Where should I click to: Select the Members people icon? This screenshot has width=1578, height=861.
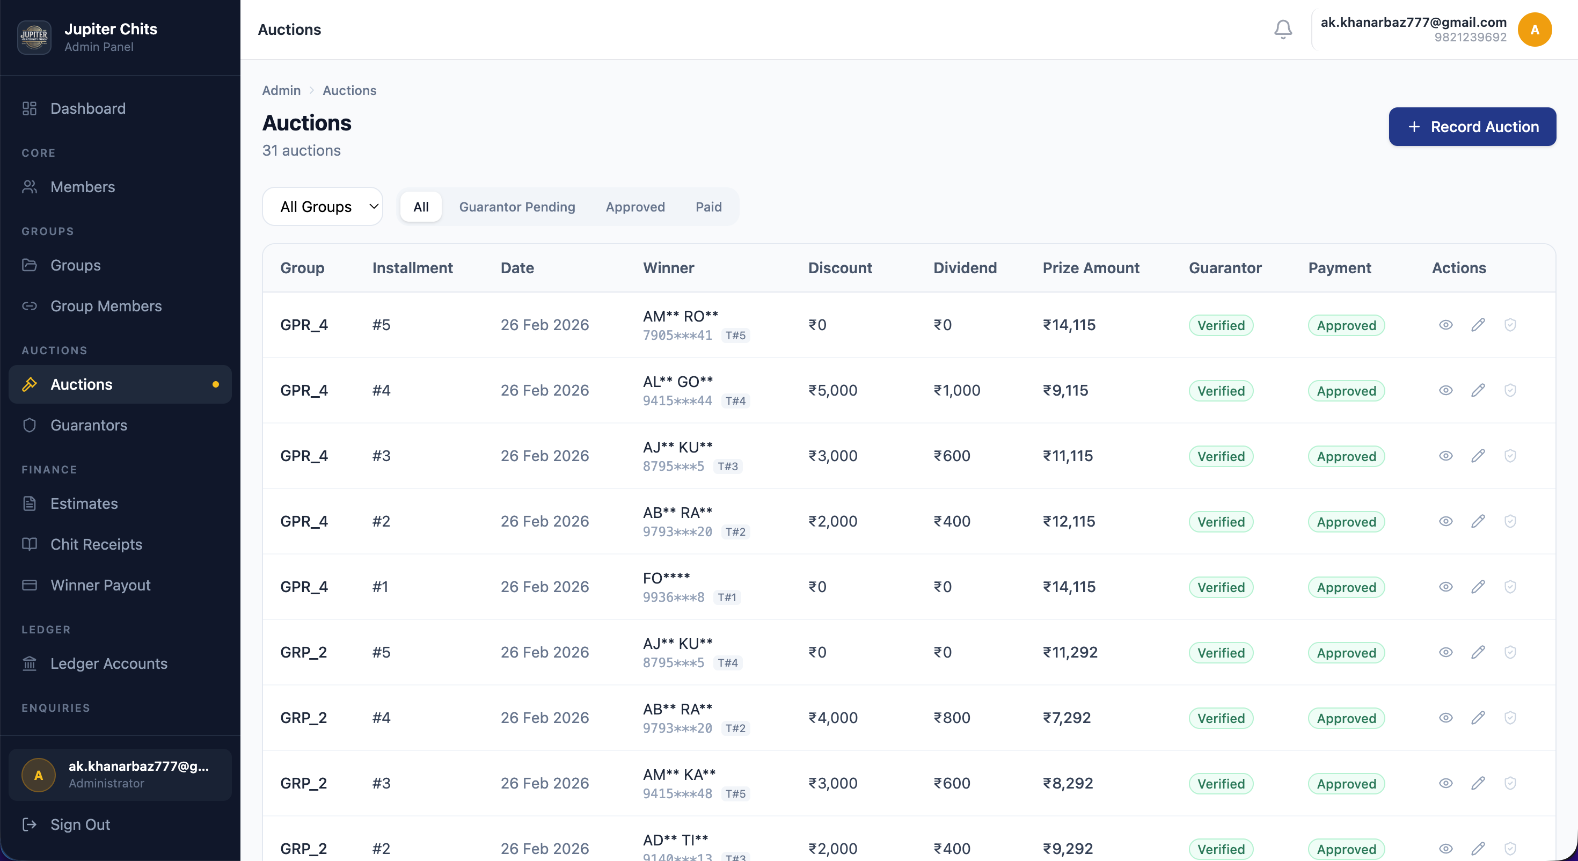click(x=29, y=187)
